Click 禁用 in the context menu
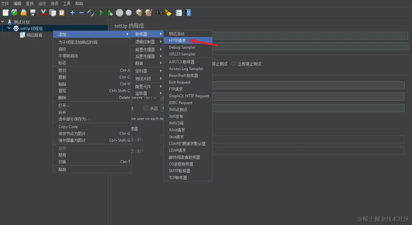The width and height of the screenshot is (412, 225). [x=92, y=155]
